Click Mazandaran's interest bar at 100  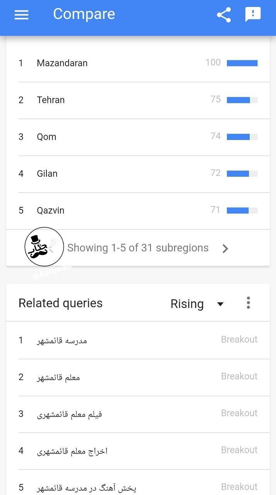[x=242, y=63]
